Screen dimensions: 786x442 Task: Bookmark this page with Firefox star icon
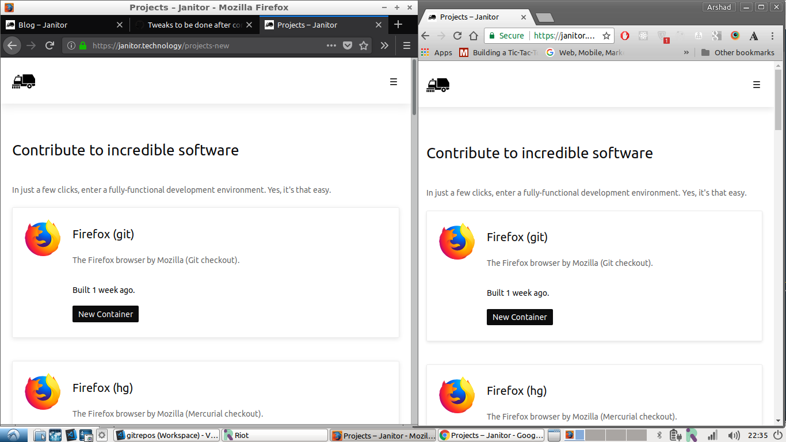point(364,45)
